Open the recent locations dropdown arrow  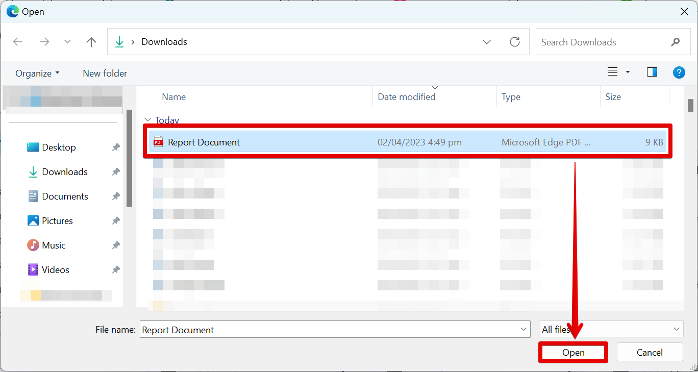pos(67,42)
